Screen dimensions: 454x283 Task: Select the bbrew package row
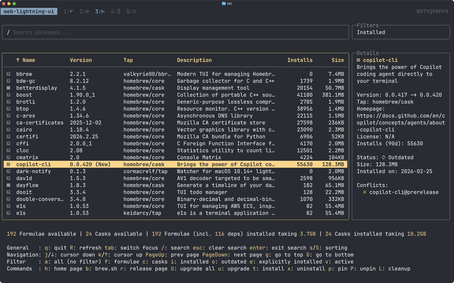coord(176,74)
